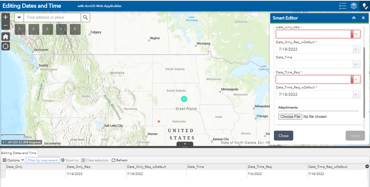The height and width of the screenshot is (187, 370).
Task: Refresh the attribute table
Action: coord(120,160)
